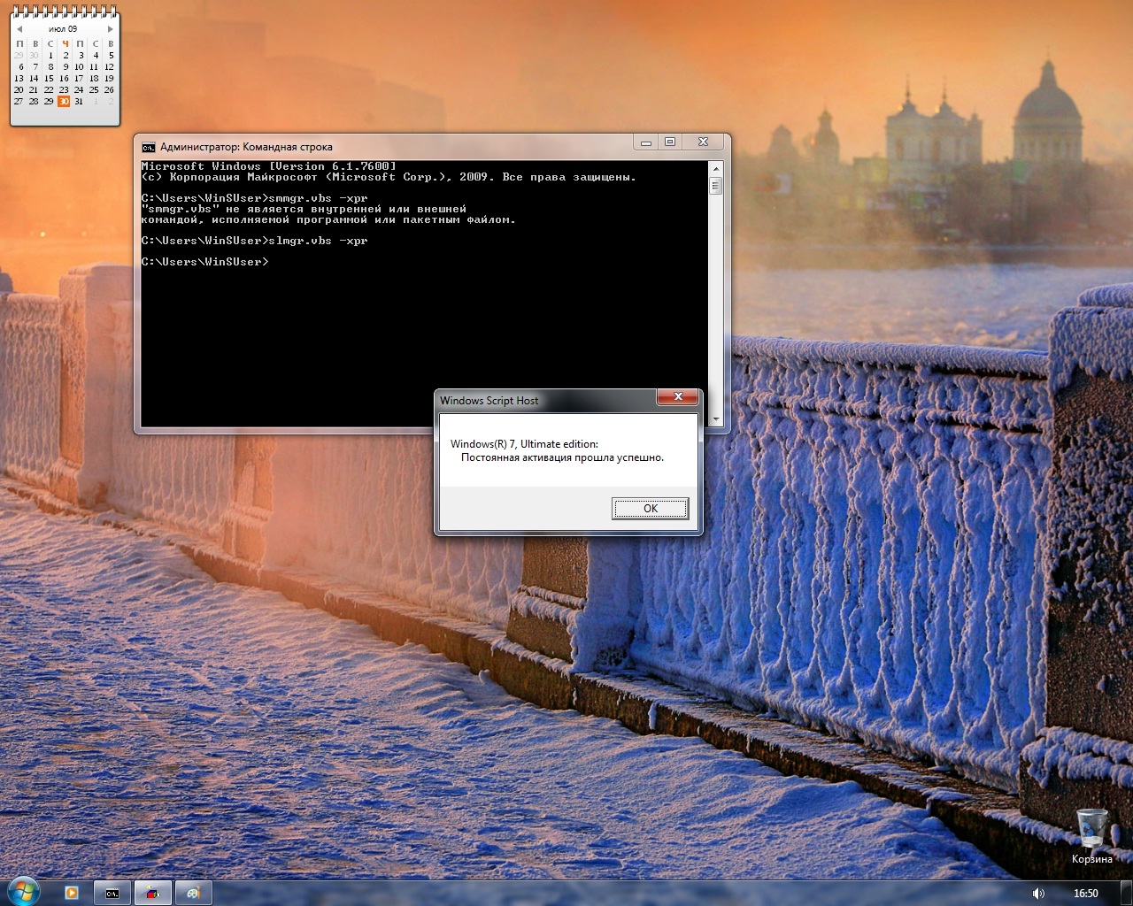Click the Windows(R) 7, Ultimate edition text
The image size is (1133, 906).
[524, 444]
